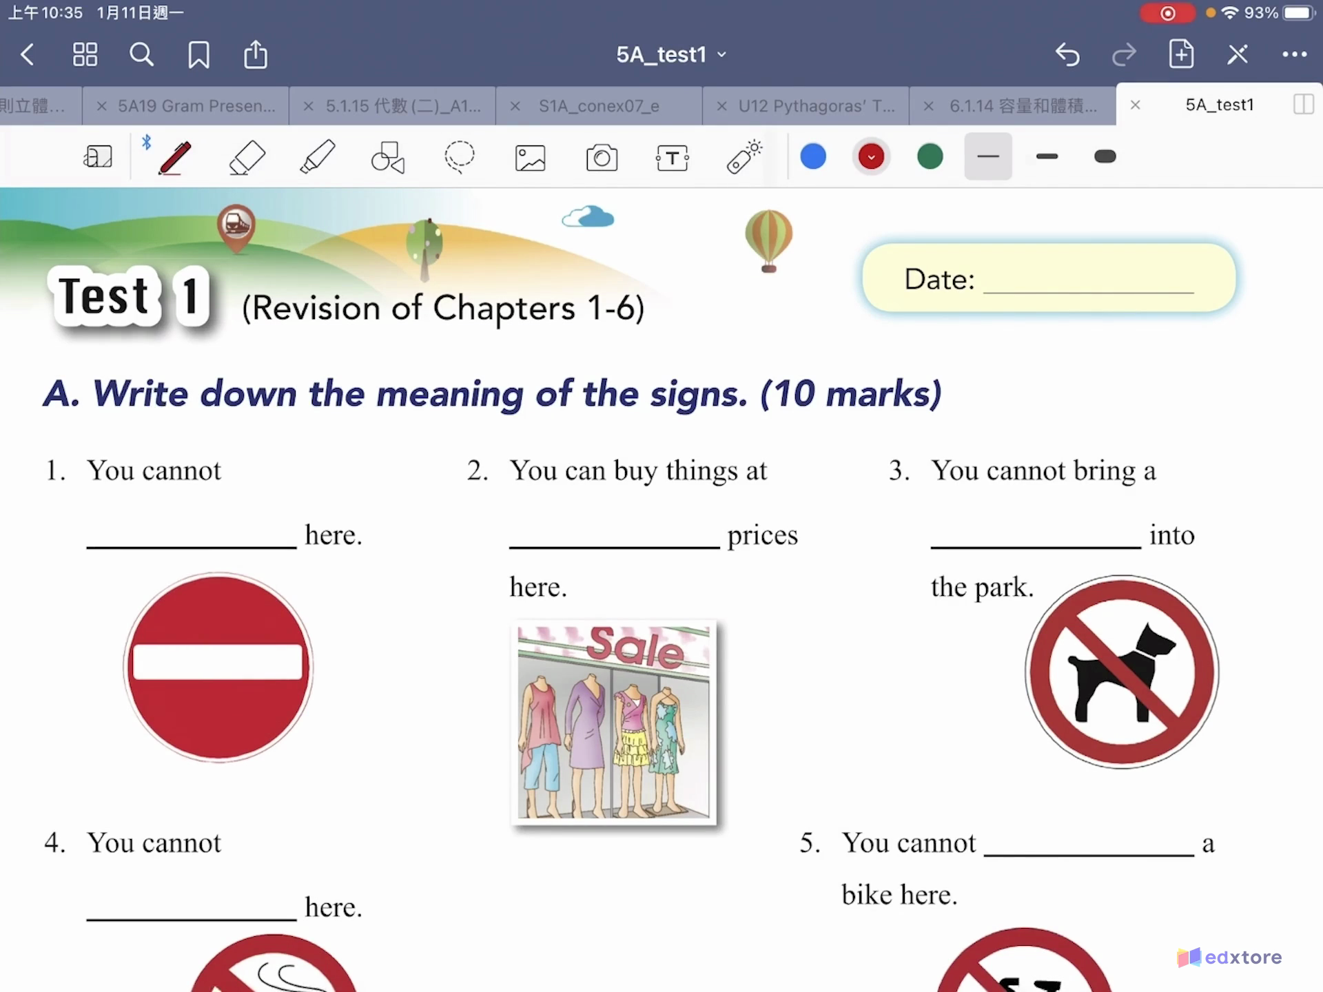This screenshot has height=992, width=1323.
Task: Switch to the 6.1.14 容量和體積 tab
Action: click(1023, 105)
